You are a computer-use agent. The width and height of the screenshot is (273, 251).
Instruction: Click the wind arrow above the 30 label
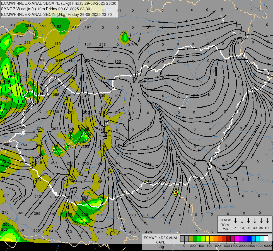[x=255, y=221]
